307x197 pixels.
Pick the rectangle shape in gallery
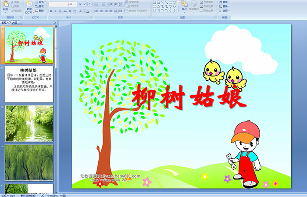pyautogui.click(x=170, y=2)
